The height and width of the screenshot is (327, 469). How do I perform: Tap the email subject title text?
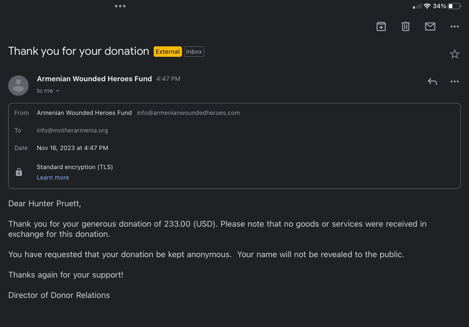[79, 51]
